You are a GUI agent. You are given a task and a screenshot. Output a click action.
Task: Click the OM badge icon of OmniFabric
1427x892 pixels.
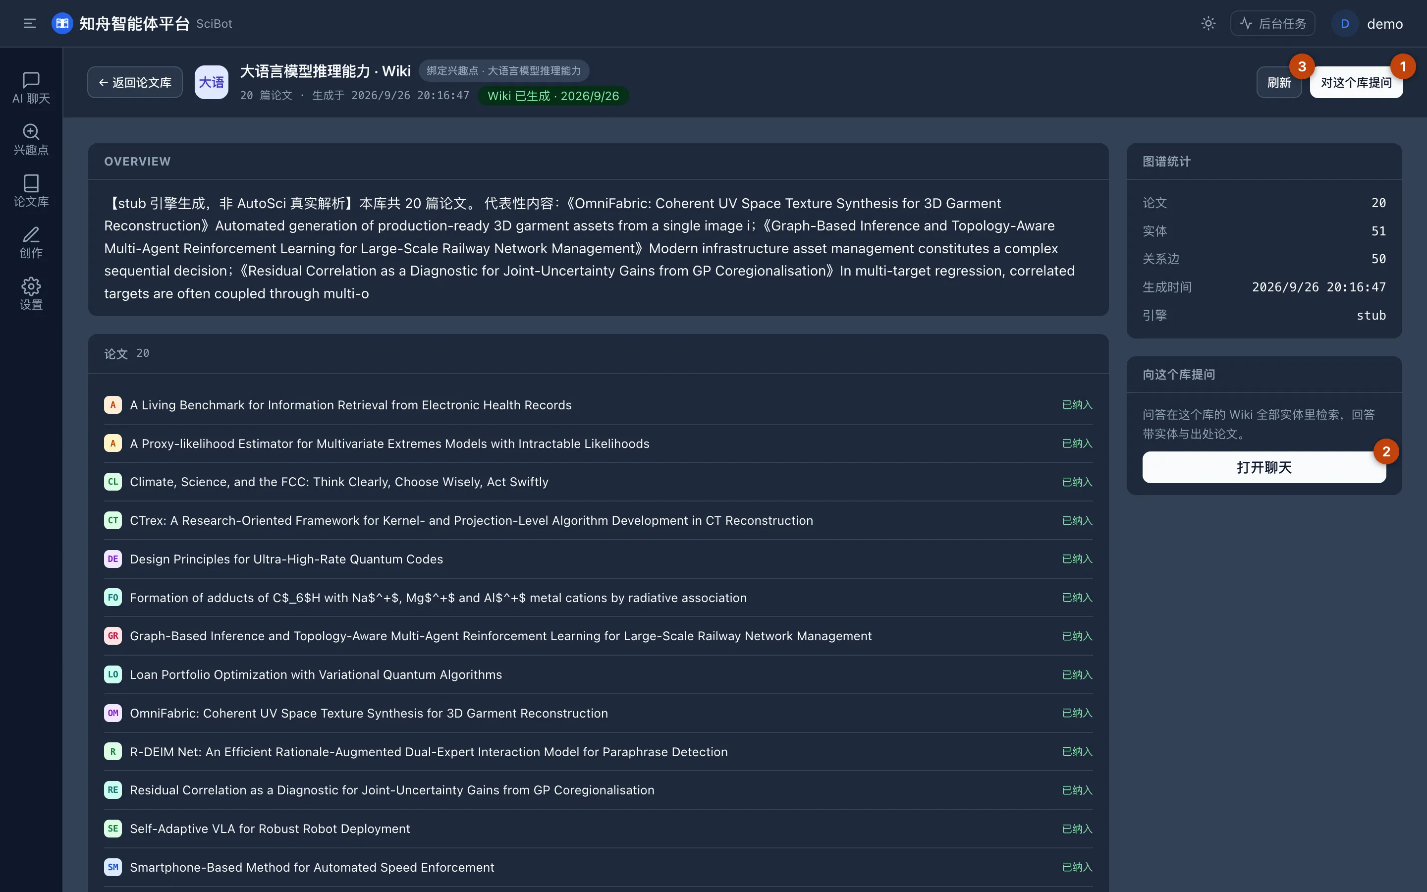point(112,713)
